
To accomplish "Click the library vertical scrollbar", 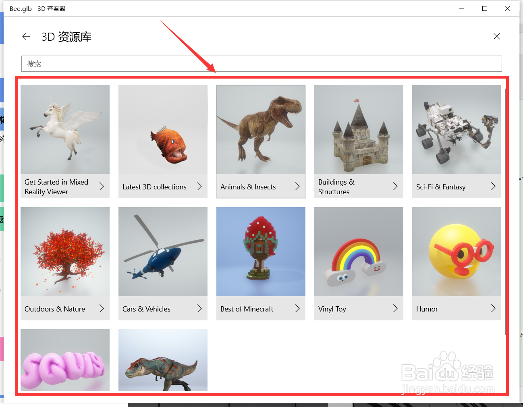I will pos(505,212).
